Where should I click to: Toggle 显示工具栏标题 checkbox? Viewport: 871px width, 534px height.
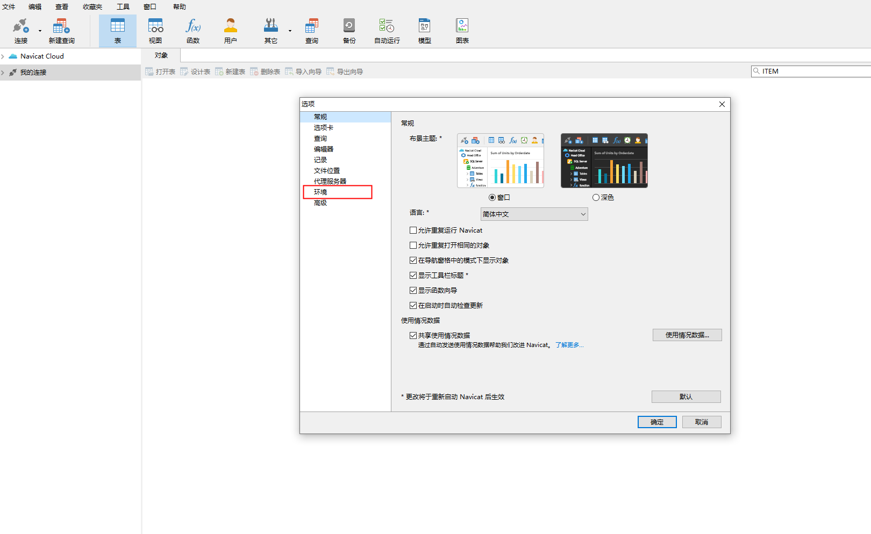click(413, 275)
